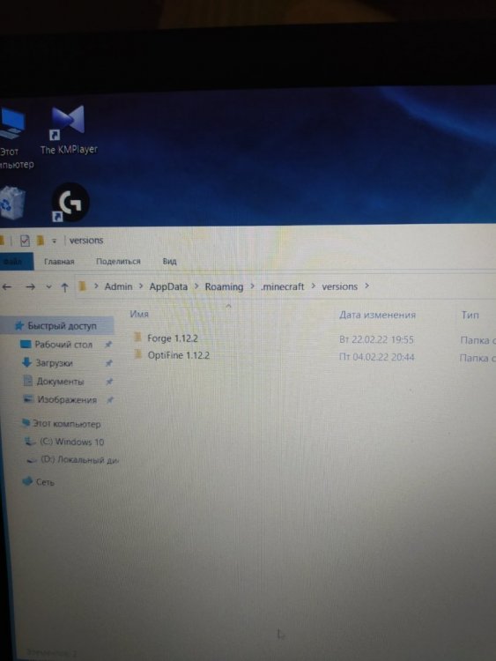The height and width of the screenshot is (661, 496).
Task: Select Сеть in the navigation pane
Action: 45,482
